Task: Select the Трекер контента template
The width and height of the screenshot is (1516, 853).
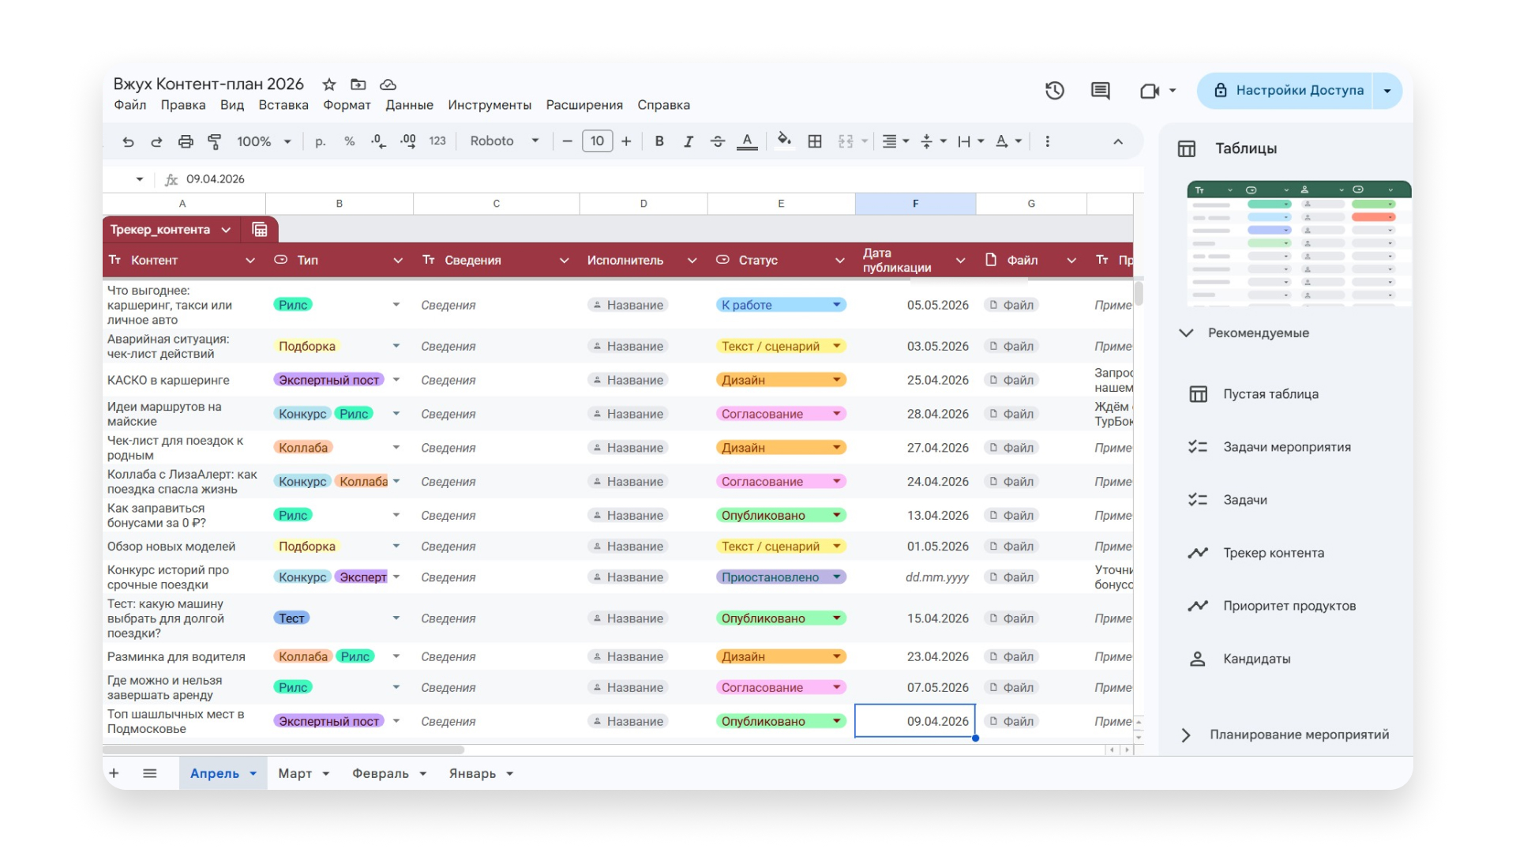Action: pyautogui.click(x=1273, y=553)
